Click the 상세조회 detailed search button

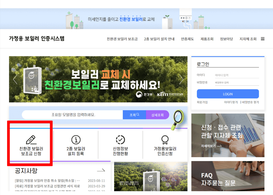158,114
